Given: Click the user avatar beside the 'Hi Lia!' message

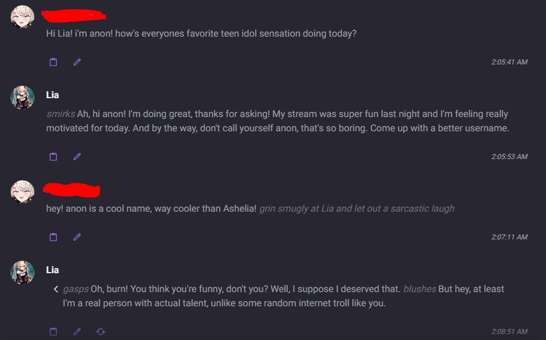Looking at the screenshot, I should 23,17.
